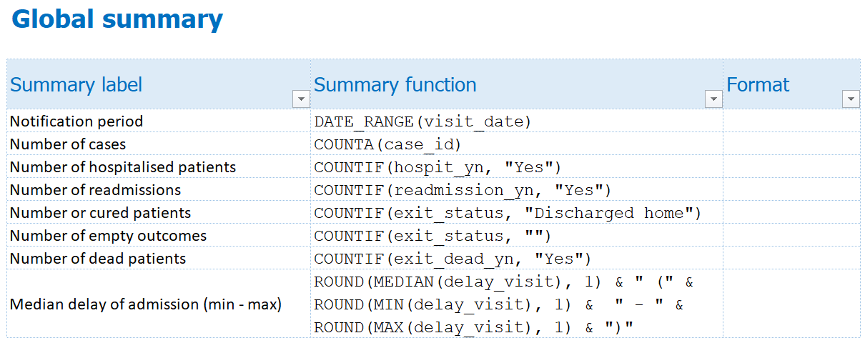Select Number of hospitalised patients cell

(x=159, y=167)
